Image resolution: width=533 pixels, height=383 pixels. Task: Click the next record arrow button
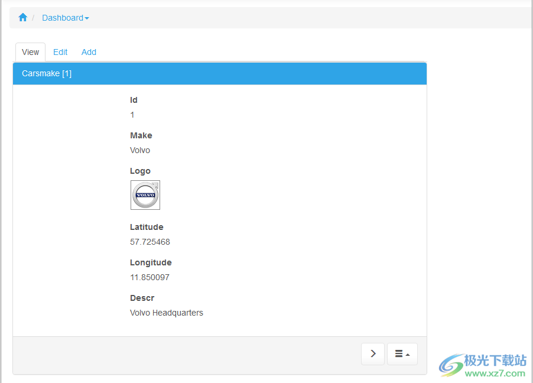click(x=373, y=353)
